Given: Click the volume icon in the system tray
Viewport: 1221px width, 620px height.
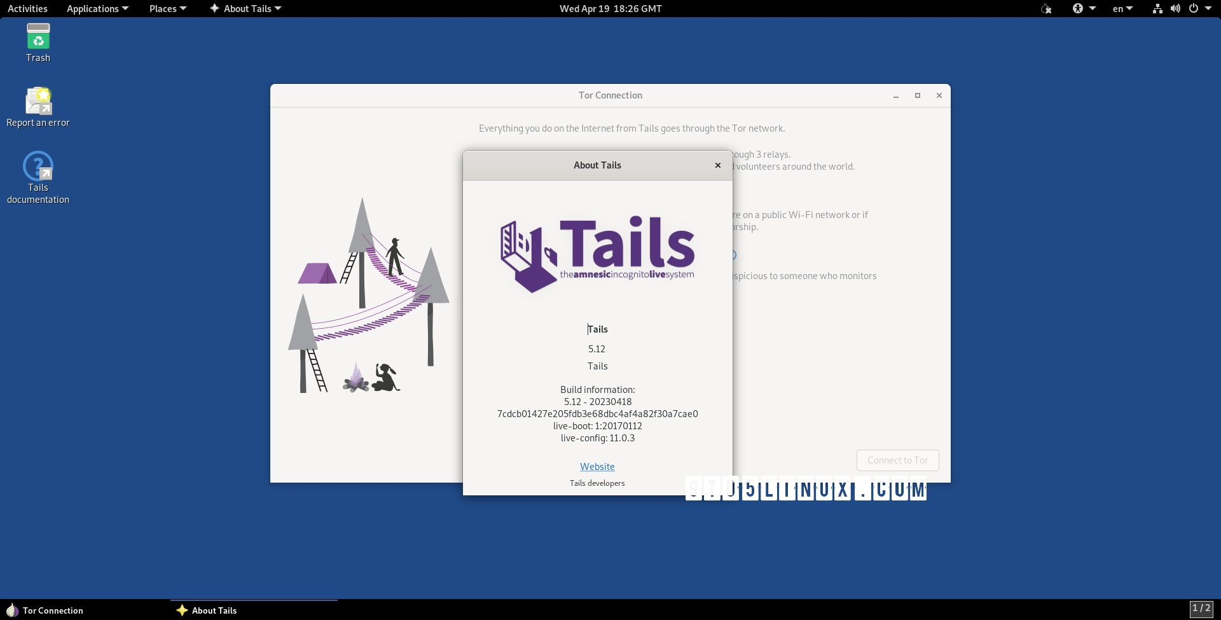Looking at the screenshot, I should coord(1175,9).
